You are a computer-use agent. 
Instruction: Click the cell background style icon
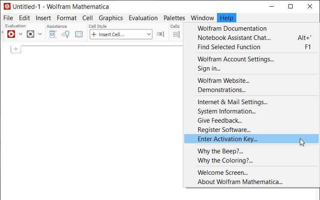click(x=160, y=34)
